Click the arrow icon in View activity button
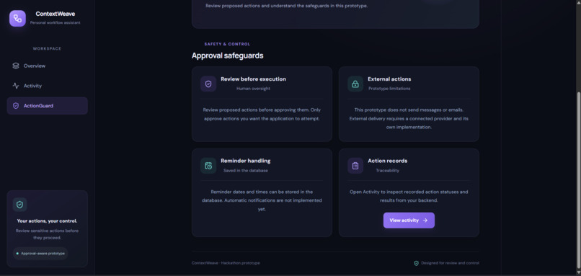This screenshot has width=581, height=276. point(425,221)
